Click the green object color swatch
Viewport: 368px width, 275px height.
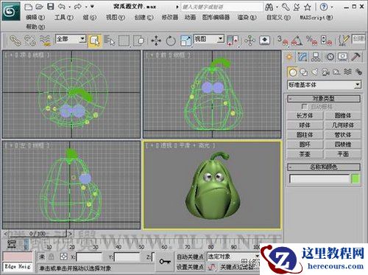355,178
